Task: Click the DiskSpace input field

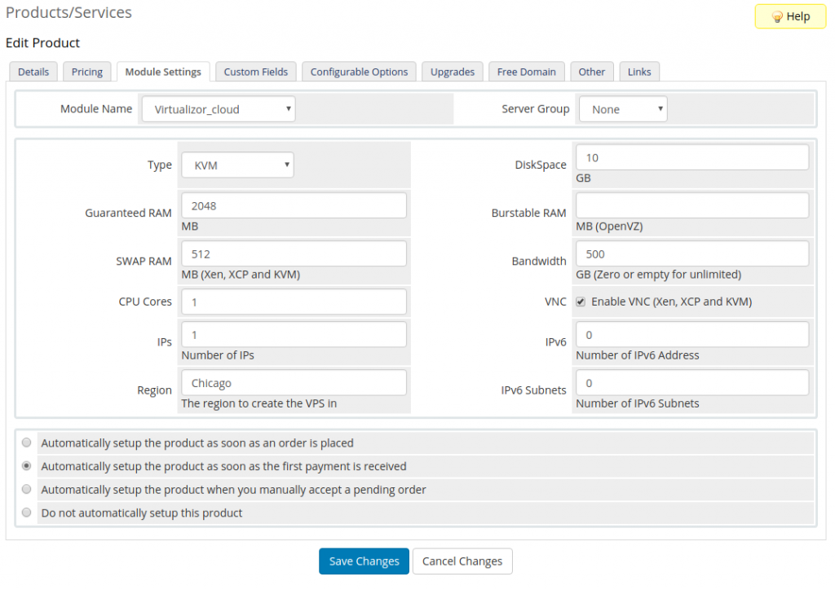Action: (691, 157)
